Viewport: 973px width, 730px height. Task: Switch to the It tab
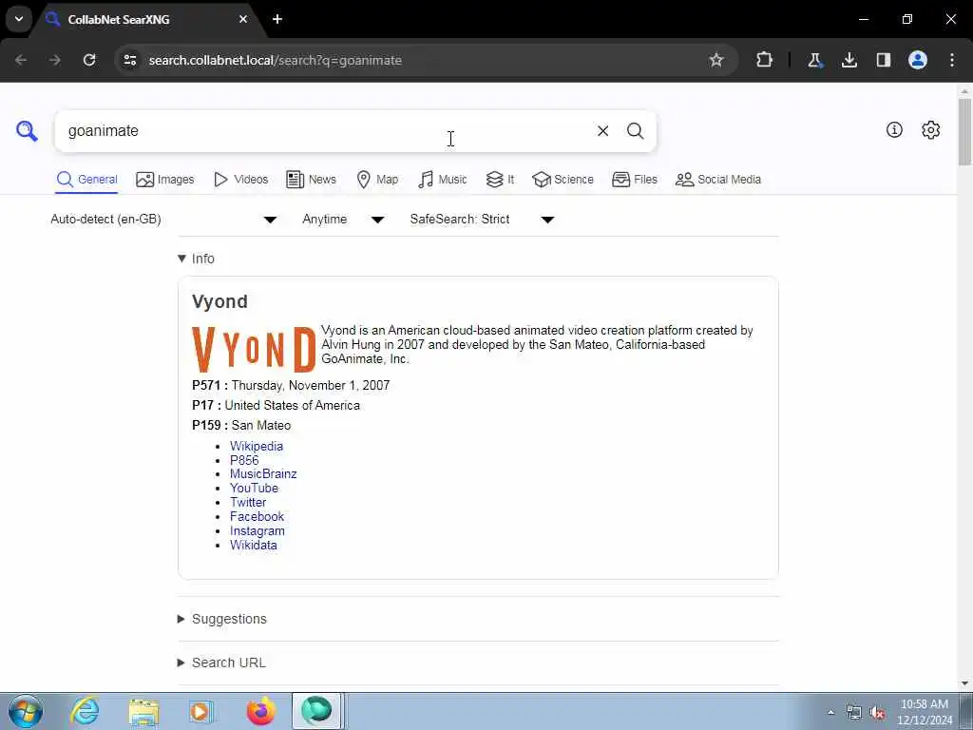[x=500, y=180]
